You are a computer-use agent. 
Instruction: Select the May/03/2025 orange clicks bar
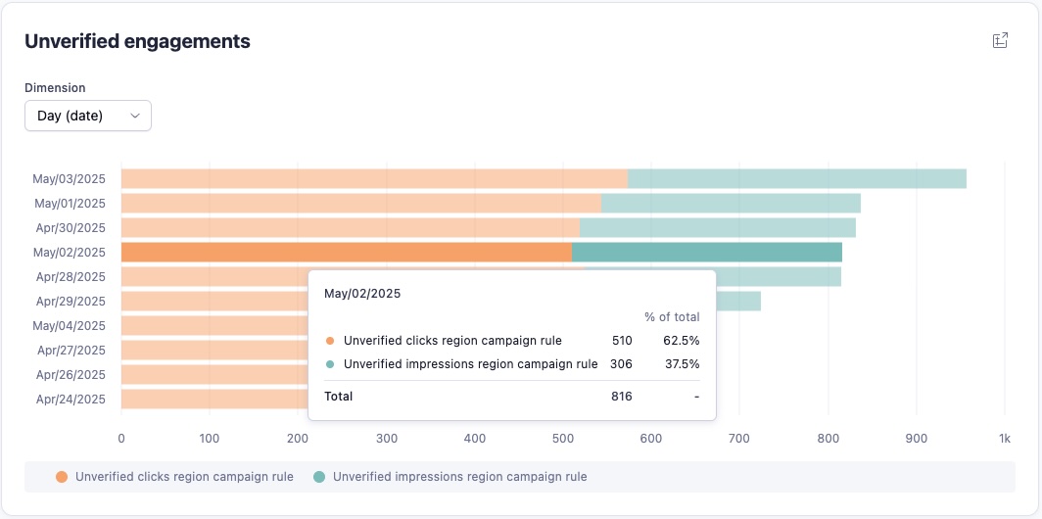pos(374,179)
